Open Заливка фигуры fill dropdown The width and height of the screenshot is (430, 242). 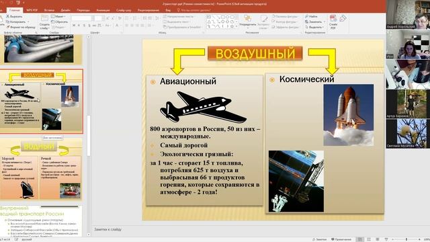point(285,16)
